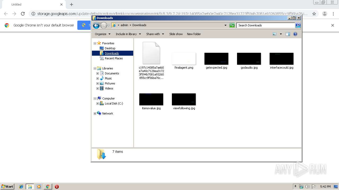Change the view with the views icon

(x=274, y=34)
